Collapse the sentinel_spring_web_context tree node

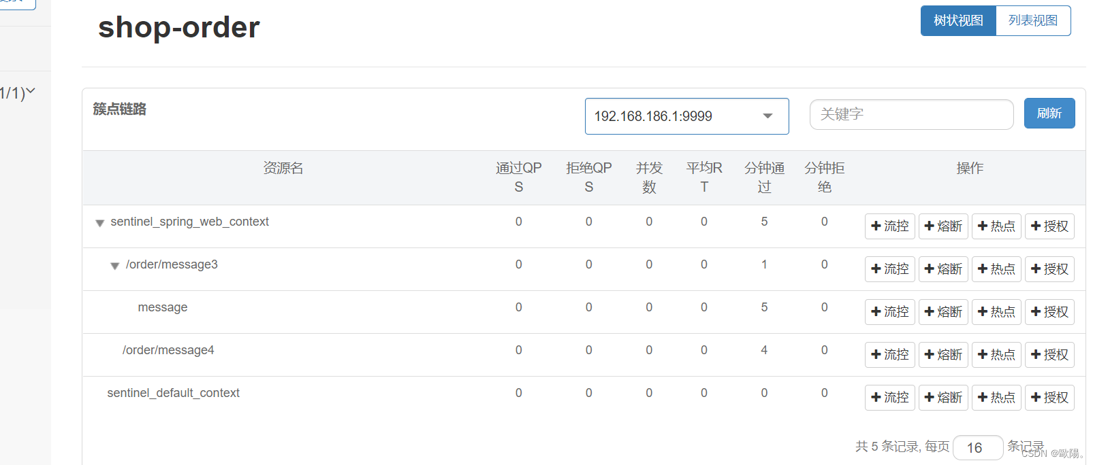99,223
